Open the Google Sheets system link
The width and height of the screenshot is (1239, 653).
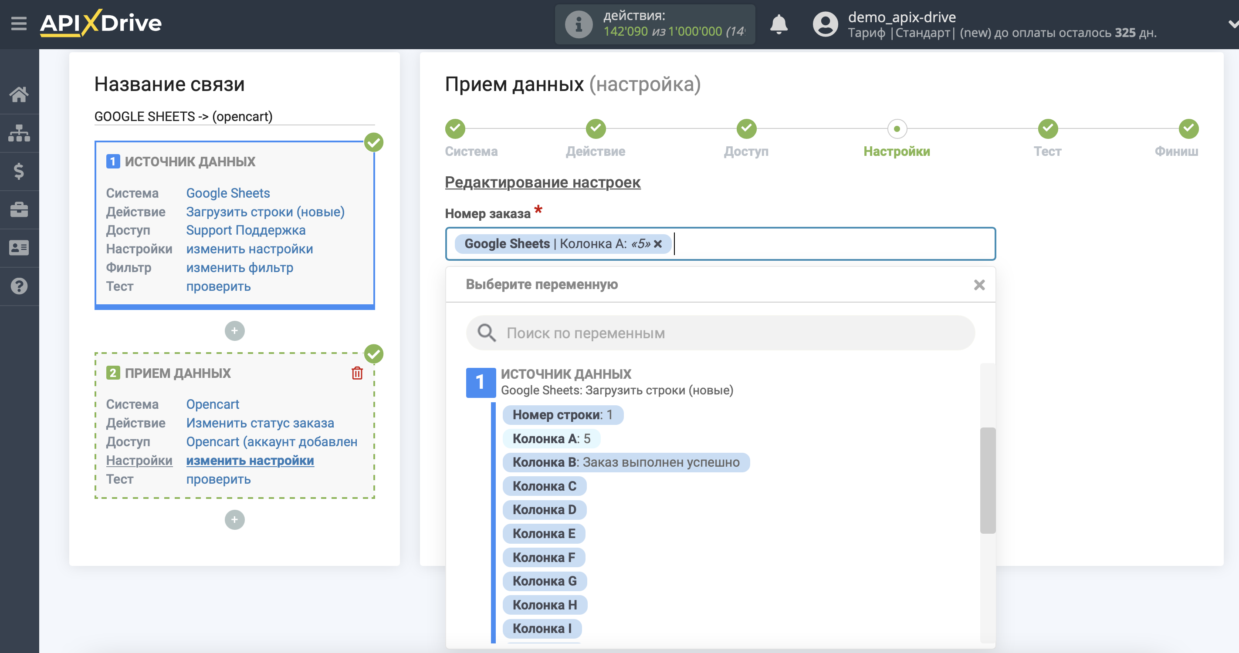(228, 193)
